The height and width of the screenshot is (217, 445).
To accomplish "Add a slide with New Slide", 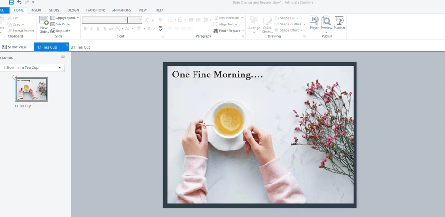I will (x=44, y=25).
